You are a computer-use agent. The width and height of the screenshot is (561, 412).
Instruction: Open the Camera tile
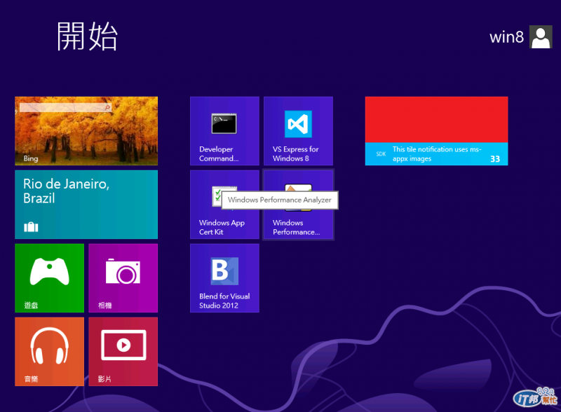pyautogui.click(x=123, y=278)
